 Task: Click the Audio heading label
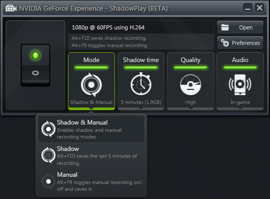240,60
